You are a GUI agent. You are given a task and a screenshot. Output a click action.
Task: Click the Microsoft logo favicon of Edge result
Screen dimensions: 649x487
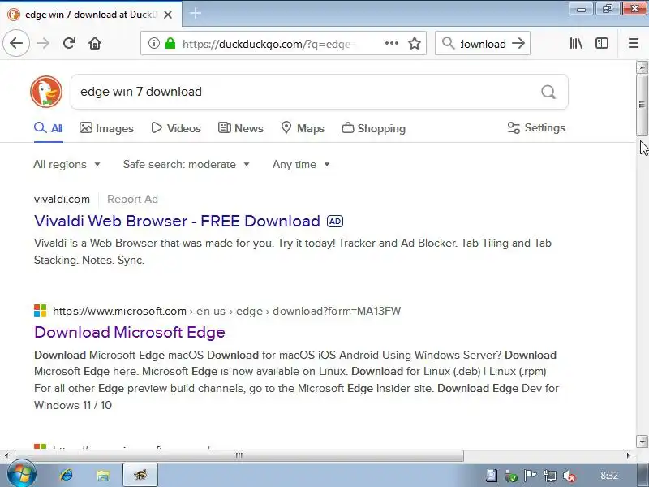point(40,311)
